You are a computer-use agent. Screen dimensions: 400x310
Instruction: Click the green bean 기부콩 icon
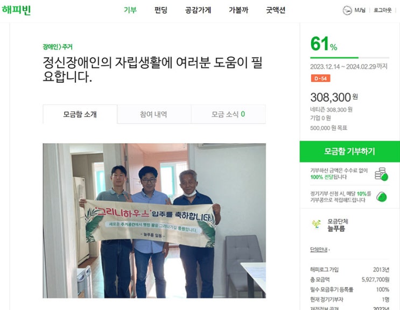click(x=382, y=197)
